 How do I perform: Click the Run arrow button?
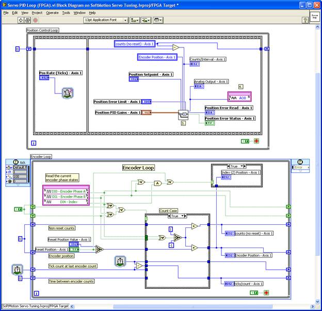[x=21, y=20]
